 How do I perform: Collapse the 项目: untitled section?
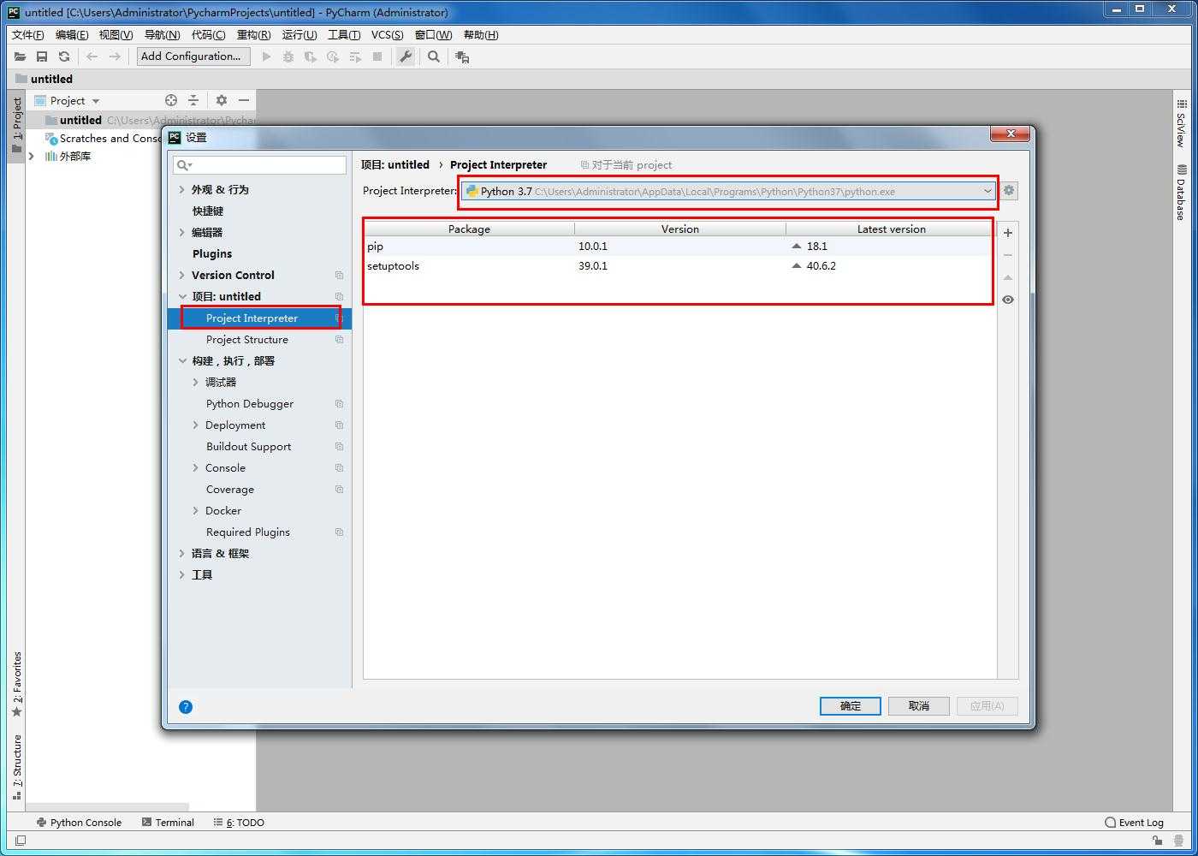(x=181, y=296)
